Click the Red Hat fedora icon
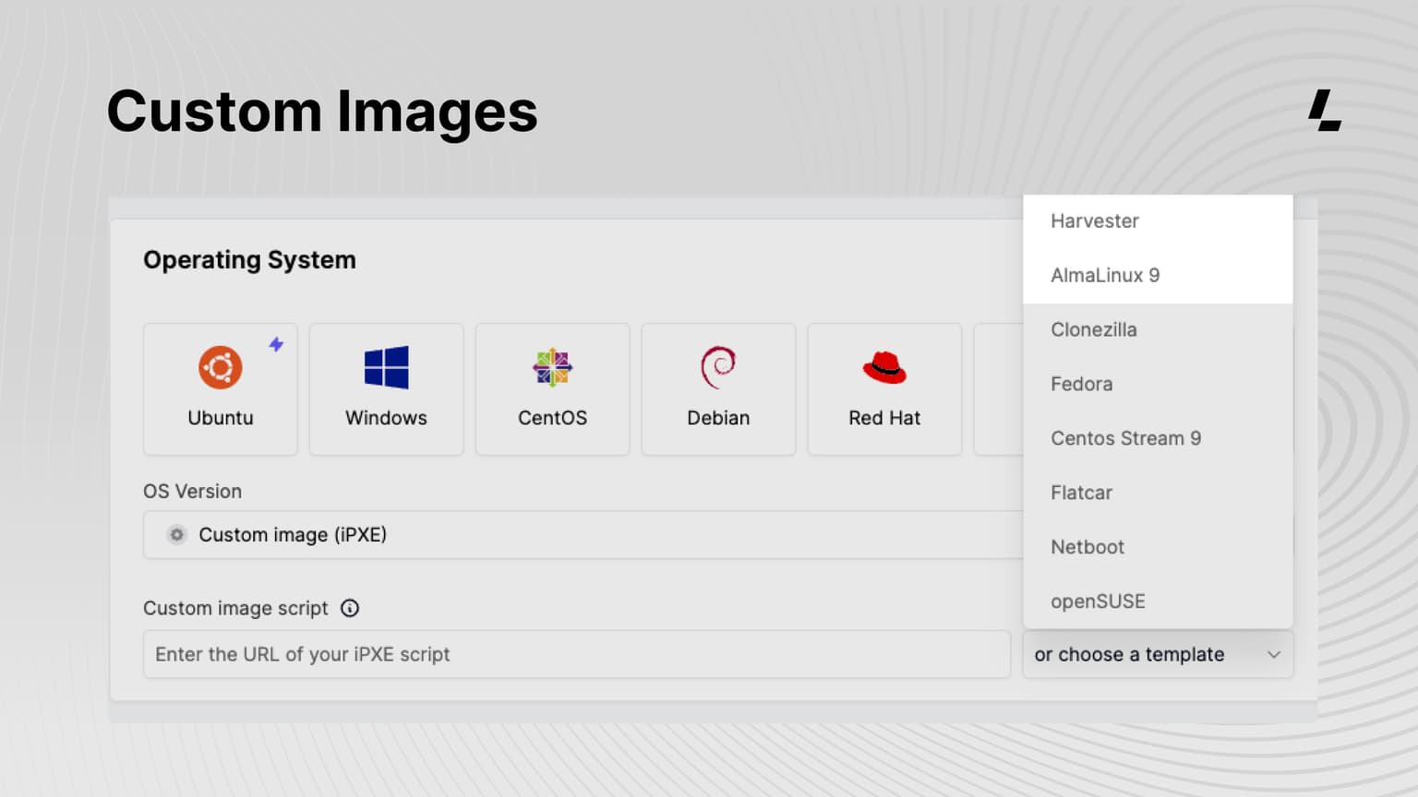The height and width of the screenshot is (797, 1418). [x=884, y=366]
